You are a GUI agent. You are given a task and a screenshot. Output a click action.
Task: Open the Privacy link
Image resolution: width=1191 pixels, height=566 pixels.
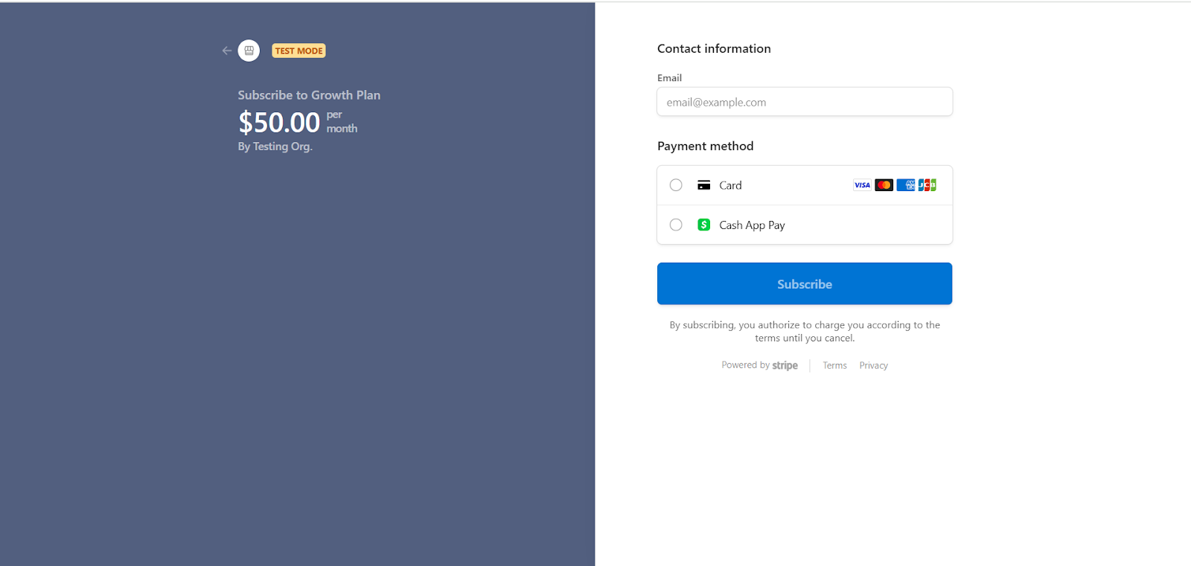point(873,365)
